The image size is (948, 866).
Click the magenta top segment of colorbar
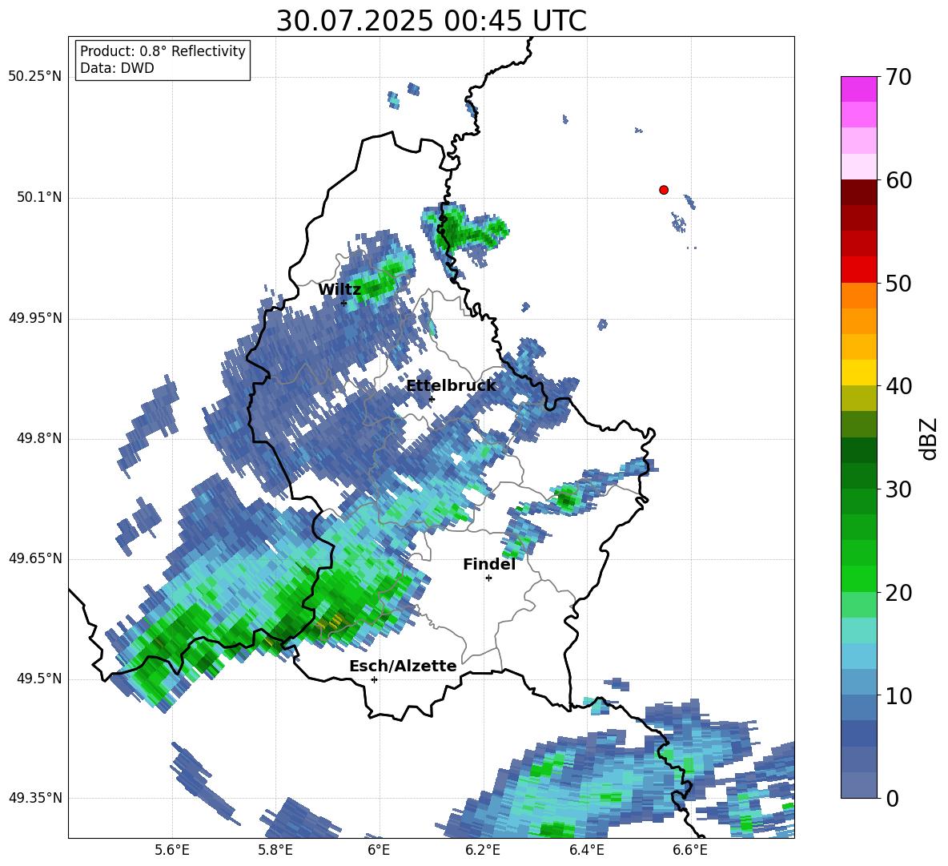[x=858, y=90]
